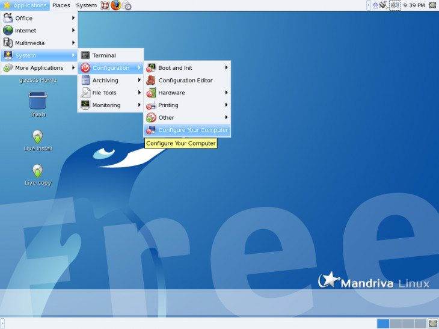439x329 pixels.
Task: Launch Configure Your Computer
Action: [187, 130]
